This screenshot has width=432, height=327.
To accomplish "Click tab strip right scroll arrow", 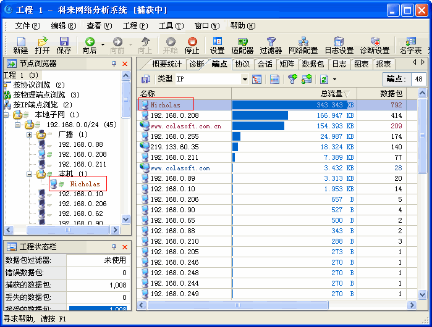I will coord(423,62).
